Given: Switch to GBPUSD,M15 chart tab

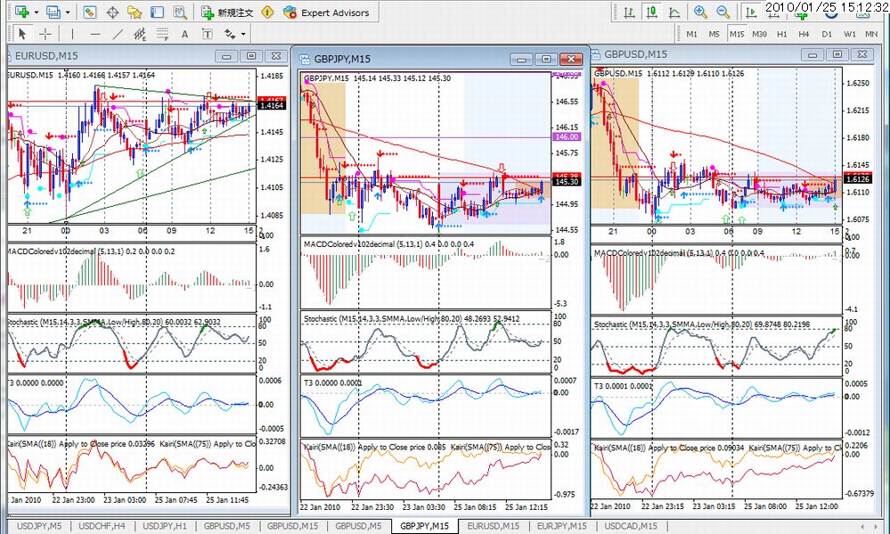Looking at the screenshot, I should tap(292, 526).
